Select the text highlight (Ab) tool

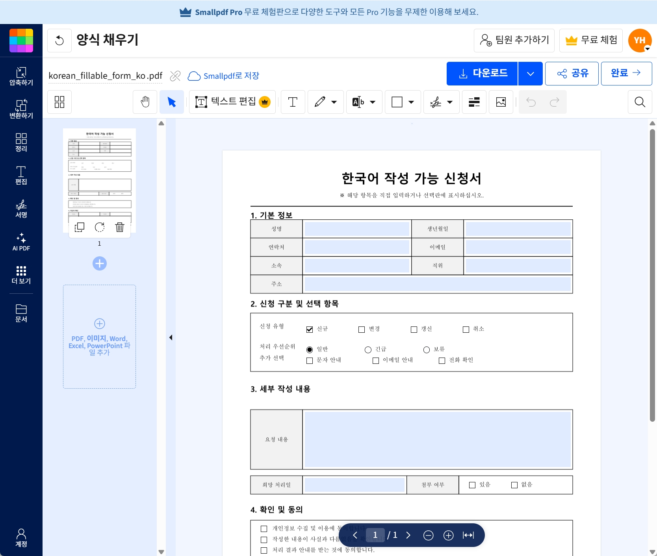358,102
